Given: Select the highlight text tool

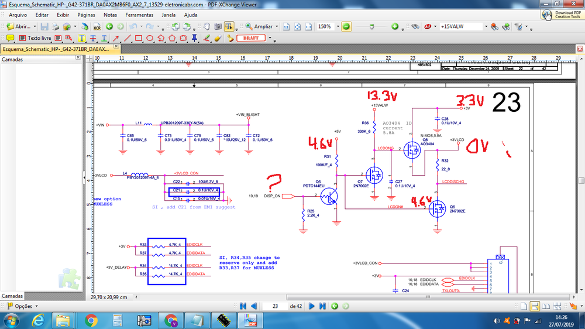Looking at the screenshot, I should 82,38.
